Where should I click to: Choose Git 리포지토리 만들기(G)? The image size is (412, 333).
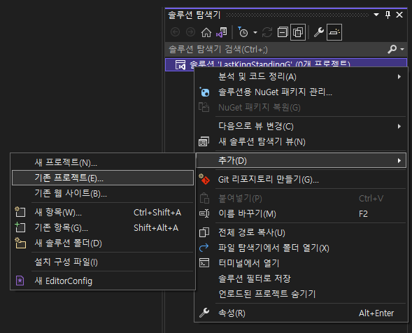[x=301, y=180]
